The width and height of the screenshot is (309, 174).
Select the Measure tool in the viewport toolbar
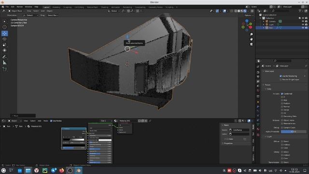click(x=4, y=63)
